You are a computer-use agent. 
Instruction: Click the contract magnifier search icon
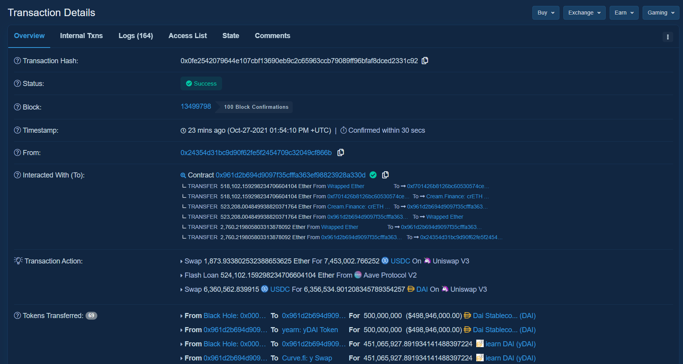click(x=183, y=175)
